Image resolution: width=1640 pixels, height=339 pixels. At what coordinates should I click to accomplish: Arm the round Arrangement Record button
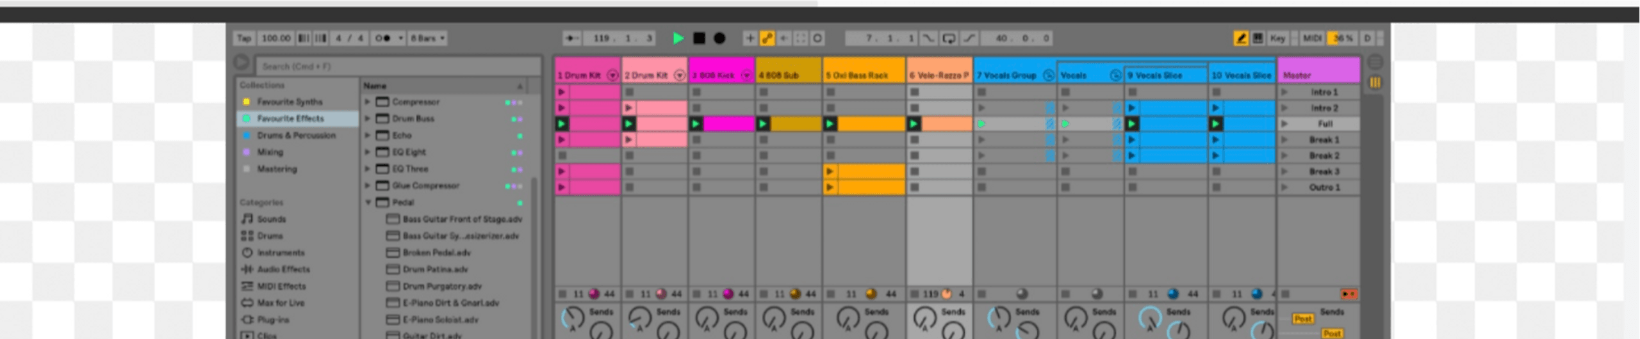click(x=719, y=38)
